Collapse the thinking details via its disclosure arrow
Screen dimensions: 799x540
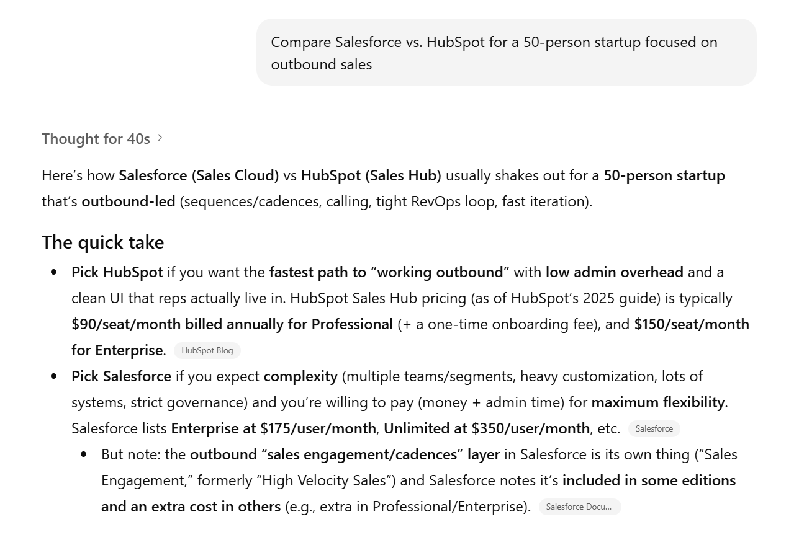pyautogui.click(x=160, y=138)
